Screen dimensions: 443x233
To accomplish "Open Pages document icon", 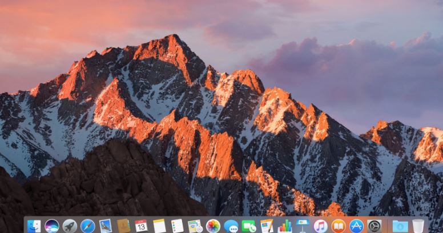I will click(267, 226).
